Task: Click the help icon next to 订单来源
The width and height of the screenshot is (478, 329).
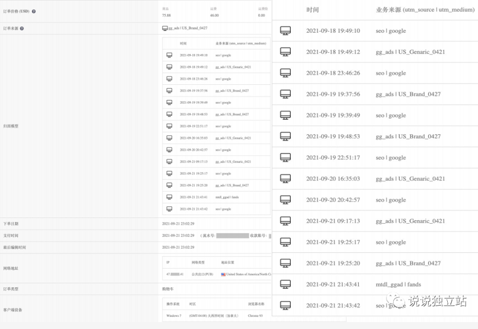Action: [x=22, y=28]
